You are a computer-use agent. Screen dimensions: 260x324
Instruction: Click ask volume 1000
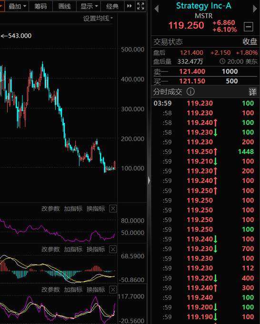(x=230, y=71)
